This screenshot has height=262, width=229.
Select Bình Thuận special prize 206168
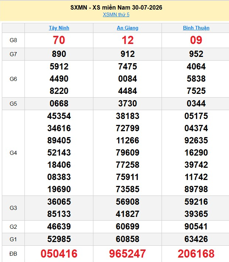(x=196, y=254)
